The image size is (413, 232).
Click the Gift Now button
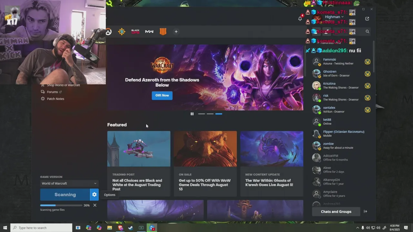point(162,95)
